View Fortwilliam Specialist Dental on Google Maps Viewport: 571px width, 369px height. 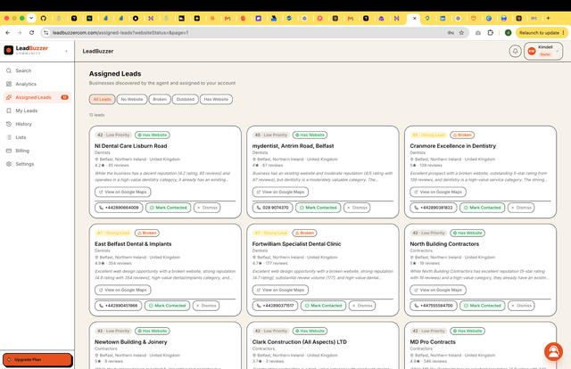point(280,290)
